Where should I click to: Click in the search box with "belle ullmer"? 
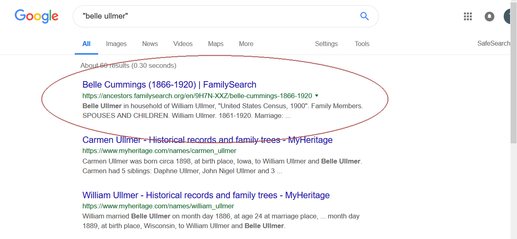(218, 16)
